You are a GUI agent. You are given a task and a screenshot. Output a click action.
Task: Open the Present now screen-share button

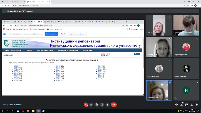102,105
